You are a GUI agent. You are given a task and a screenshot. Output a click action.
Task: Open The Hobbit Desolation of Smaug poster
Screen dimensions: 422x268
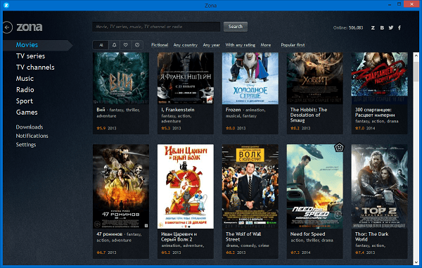tap(315, 78)
